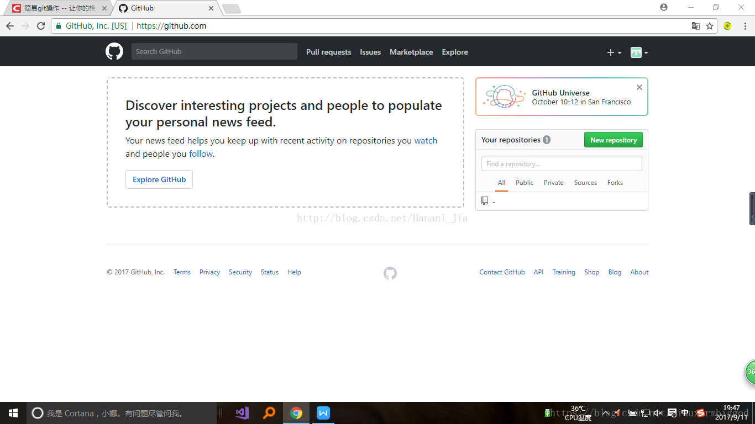Image resolution: width=755 pixels, height=424 pixels.
Task: Select the Sources repositories filter tab
Action: coord(585,183)
